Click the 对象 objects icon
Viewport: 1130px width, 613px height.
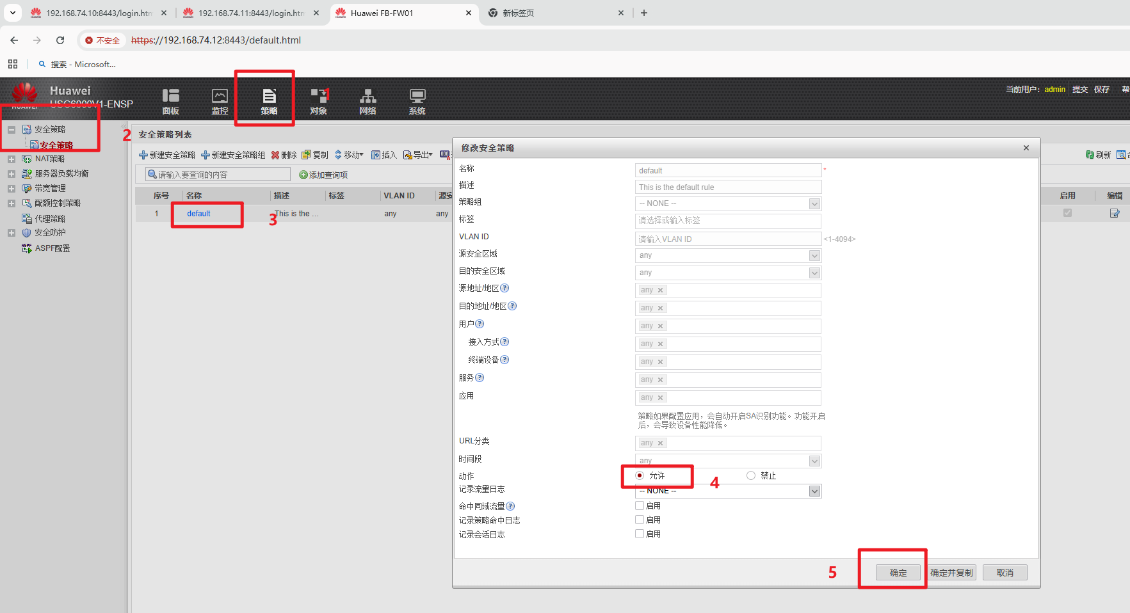click(318, 101)
